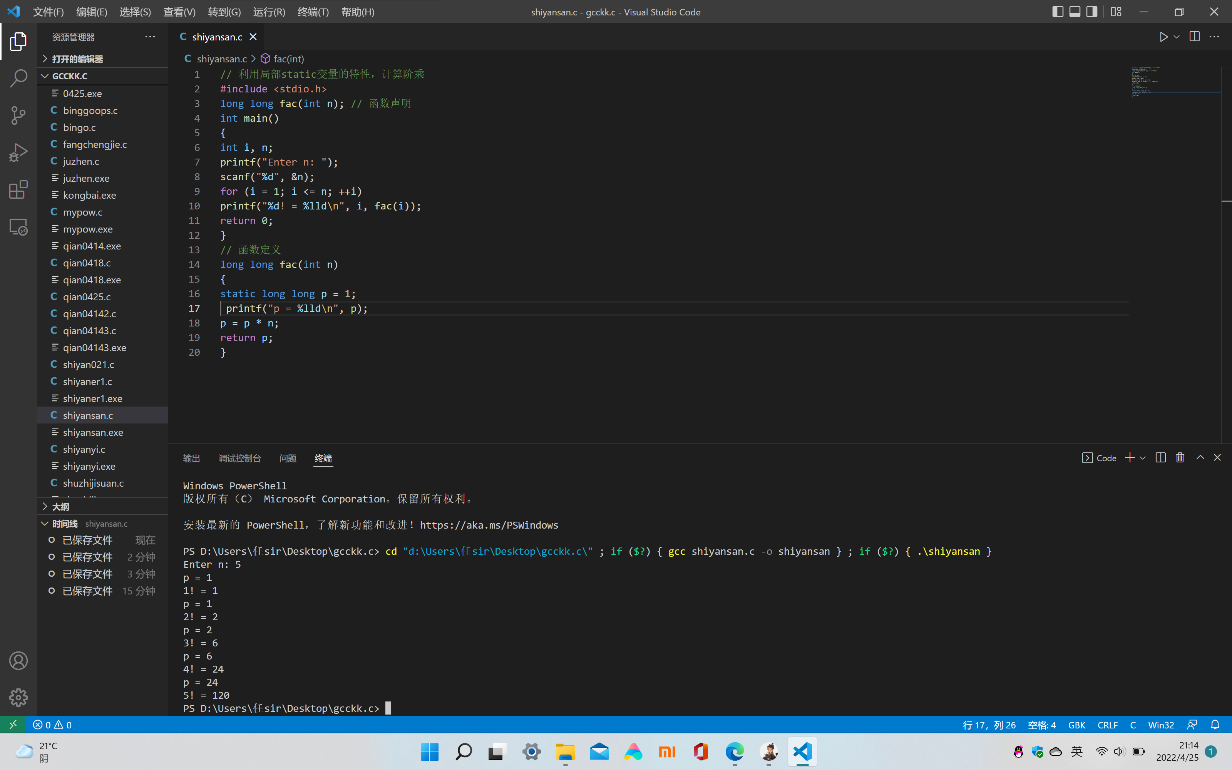The height and width of the screenshot is (770, 1232).
Task: Switch to the 调试控制台 panel tab
Action: (239, 458)
